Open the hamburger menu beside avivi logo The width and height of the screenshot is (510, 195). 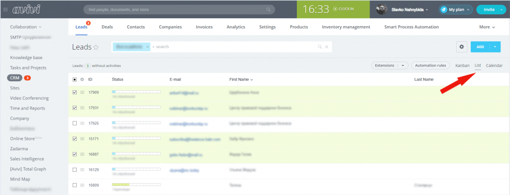(x=5, y=10)
